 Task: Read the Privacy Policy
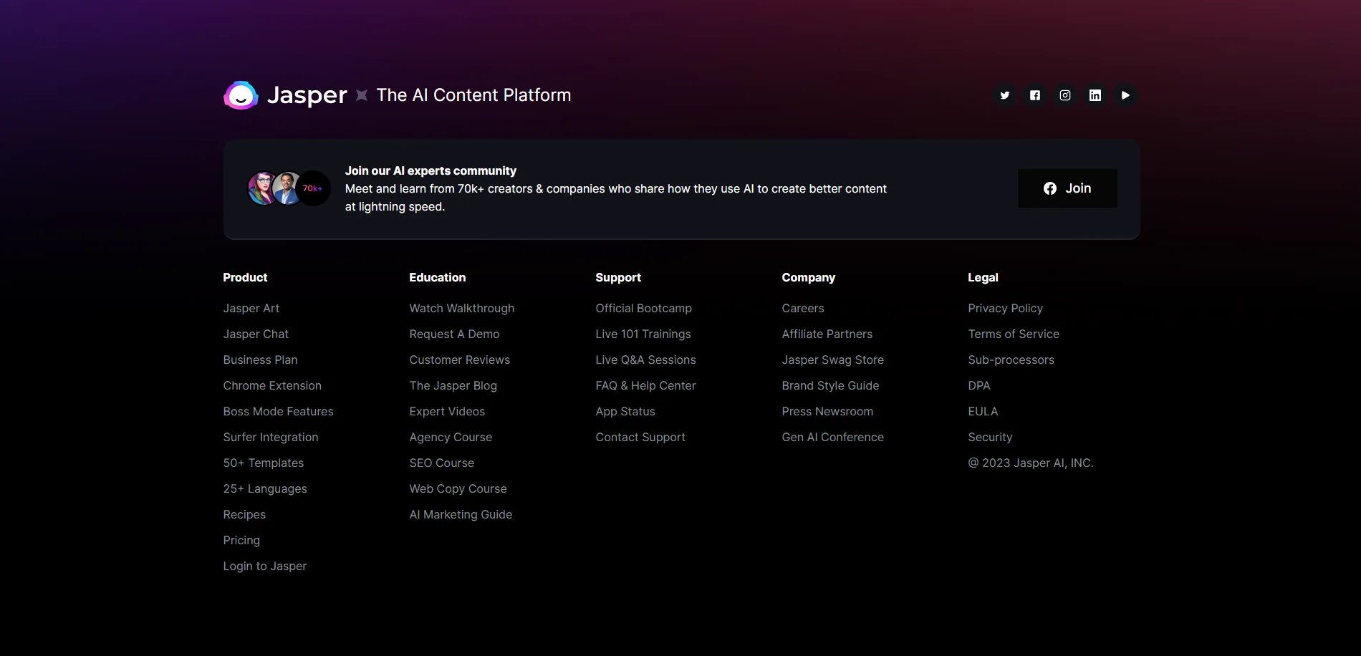(1006, 308)
